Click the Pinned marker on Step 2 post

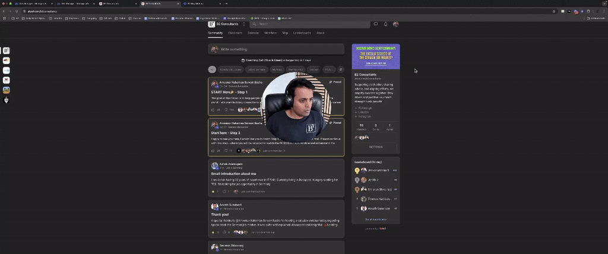click(335, 123)
